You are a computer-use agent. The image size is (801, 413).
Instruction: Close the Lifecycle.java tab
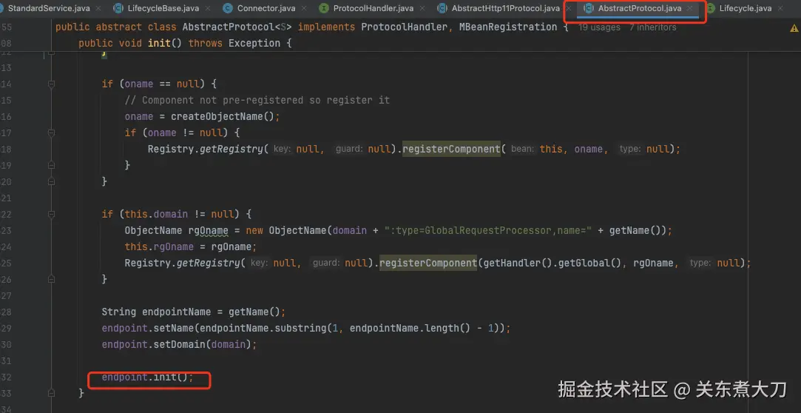(x=782, y=9)
